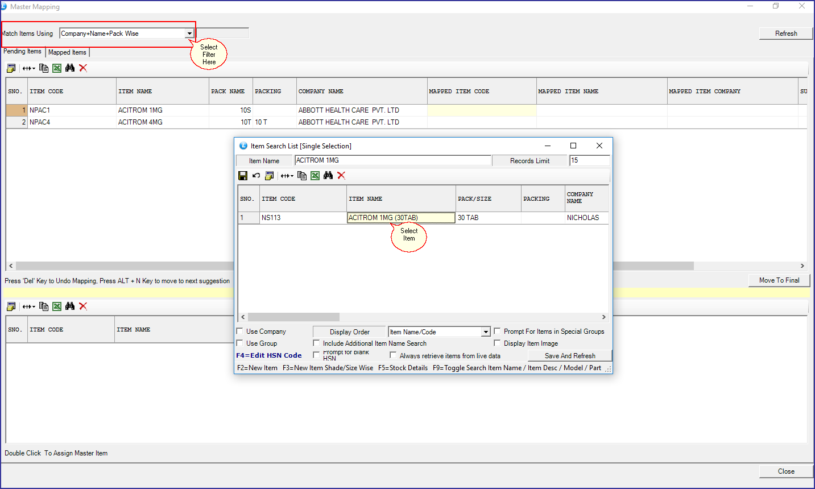Click Save And Refresh button
Image resolution: width=815 pixels, height=489 pixels.
click(x=570, y=356)
